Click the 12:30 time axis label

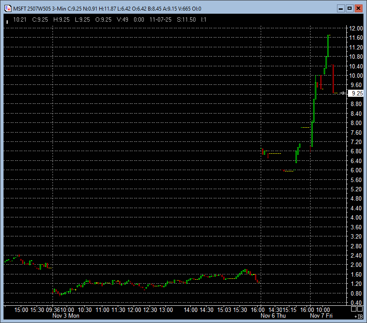coord(150,310)
